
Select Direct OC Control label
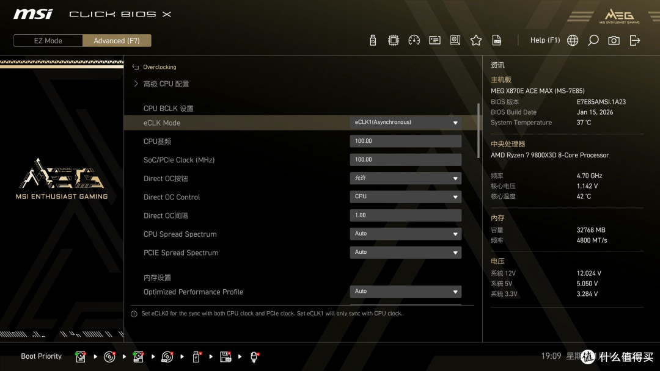172,197
